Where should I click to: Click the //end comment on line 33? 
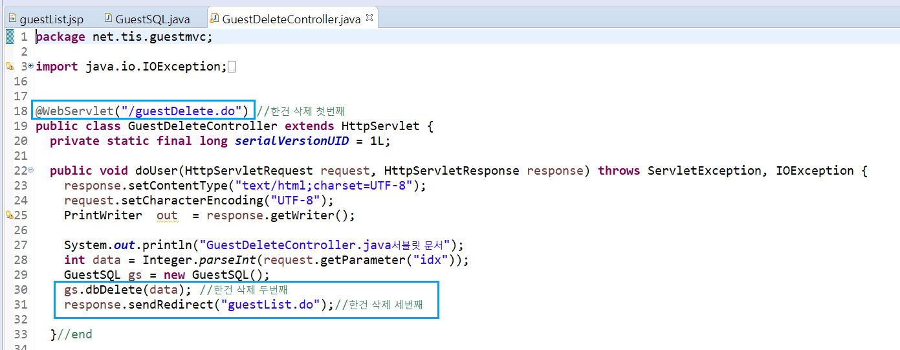coord(74,334)
